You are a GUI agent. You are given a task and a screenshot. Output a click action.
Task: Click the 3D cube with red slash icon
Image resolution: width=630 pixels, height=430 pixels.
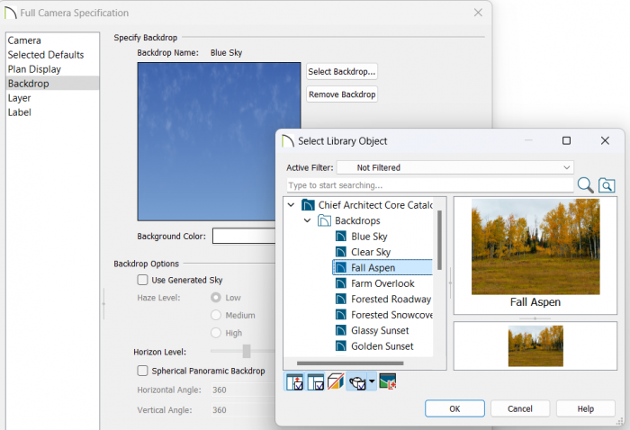[336, 381]
